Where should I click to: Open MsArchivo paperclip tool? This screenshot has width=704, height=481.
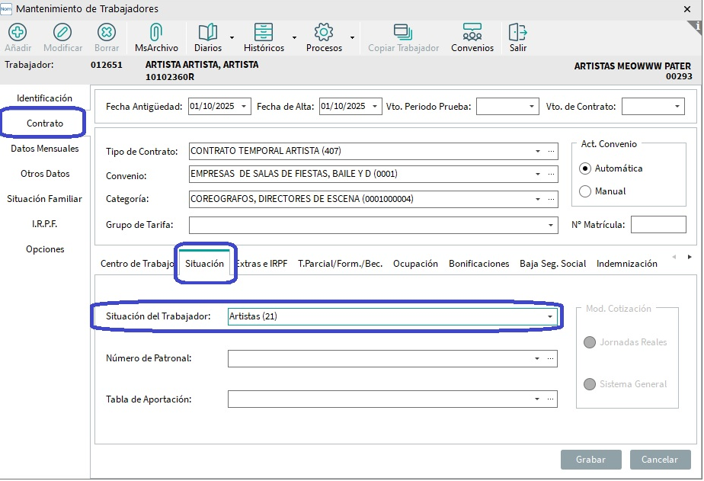coord(155,32)
